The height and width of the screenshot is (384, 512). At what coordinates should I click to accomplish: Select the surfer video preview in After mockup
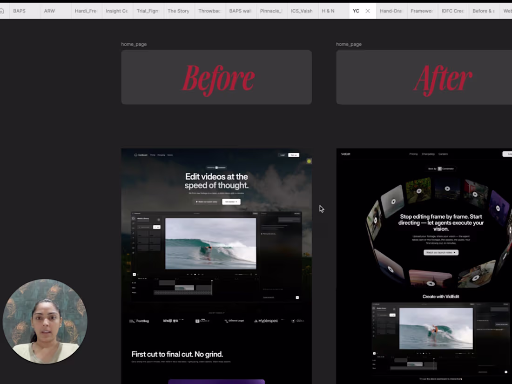tap(436, 329)
